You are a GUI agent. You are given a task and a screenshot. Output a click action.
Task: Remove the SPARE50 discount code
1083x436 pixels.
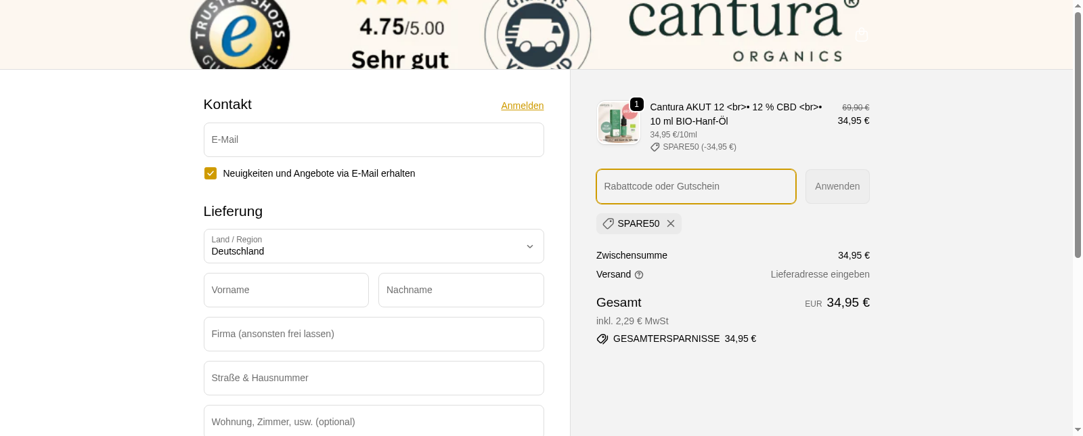671,223
